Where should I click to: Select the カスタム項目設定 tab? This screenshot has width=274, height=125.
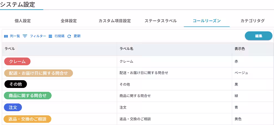point(115,21)
